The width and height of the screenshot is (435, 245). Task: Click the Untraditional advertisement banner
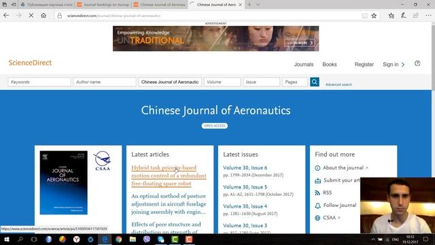(x=216, y=39)
